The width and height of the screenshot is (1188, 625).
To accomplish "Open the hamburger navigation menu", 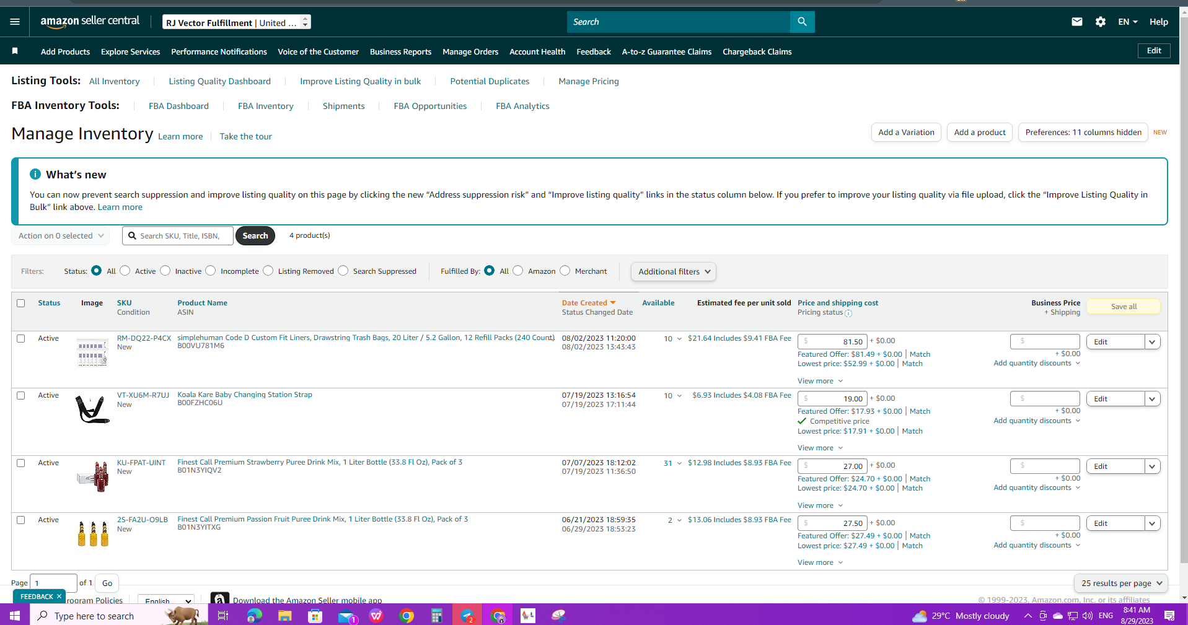I will (15, 22).
